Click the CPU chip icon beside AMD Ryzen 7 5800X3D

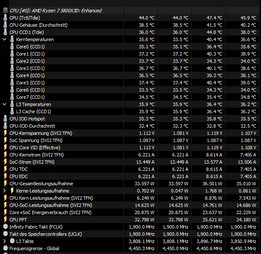6,11
